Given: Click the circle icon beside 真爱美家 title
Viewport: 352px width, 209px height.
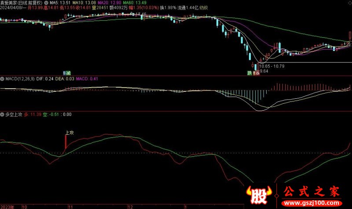Looking at the screenshot, I should (x=47, y=3).
